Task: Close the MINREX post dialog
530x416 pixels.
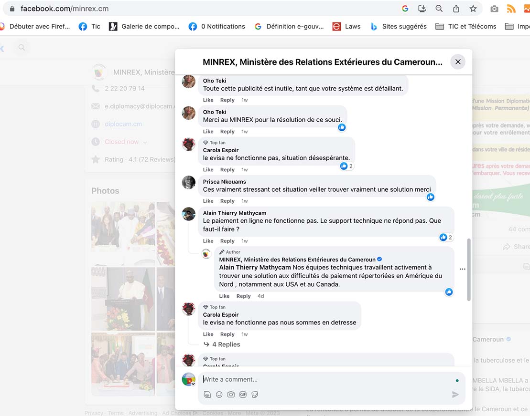Action: click(458, 62)
